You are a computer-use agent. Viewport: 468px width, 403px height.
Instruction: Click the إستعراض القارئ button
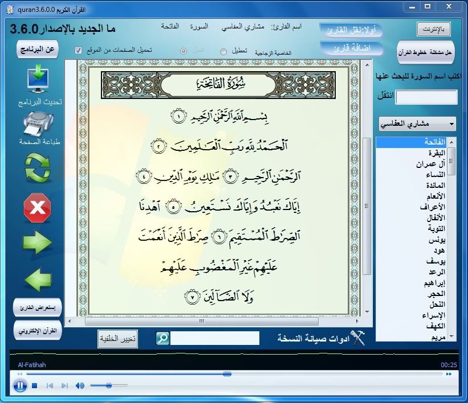pyautogui.click(x=37, y=307)
